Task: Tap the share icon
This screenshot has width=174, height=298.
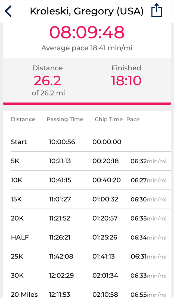Action: 156,11
